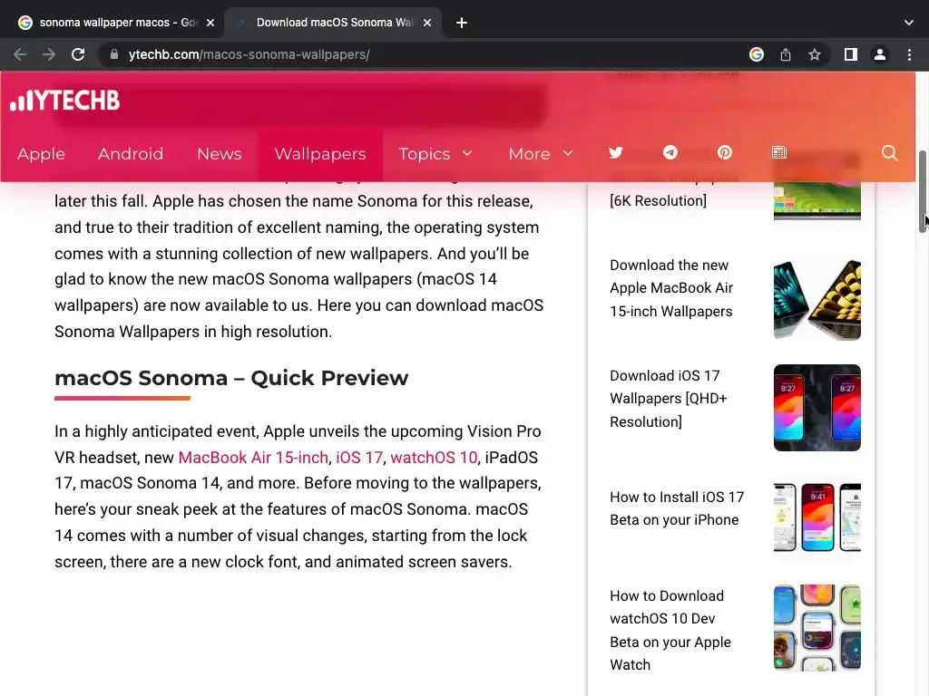Click the 6K Resolution MacBook thumbnail

coord(817,201)
